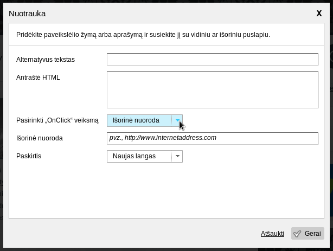Focus the Alternatyvus tekstas input field
The width and height of the screenshot is (333, 251).
[212, 60]
